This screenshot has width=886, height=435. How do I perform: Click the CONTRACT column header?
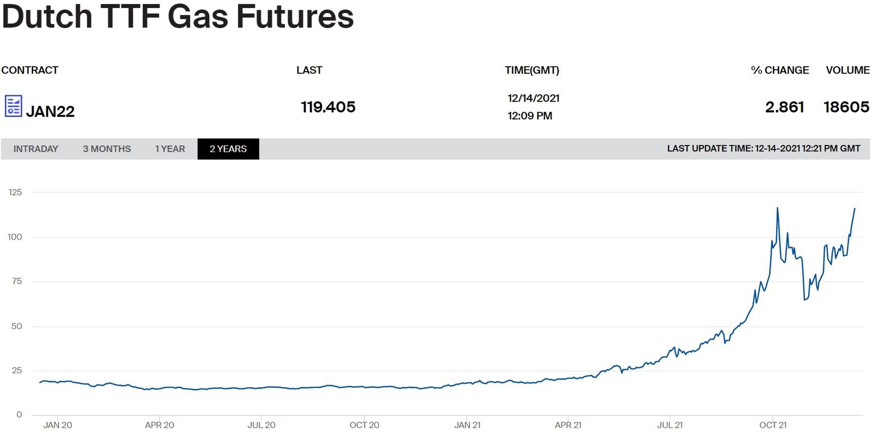[30, 70]
